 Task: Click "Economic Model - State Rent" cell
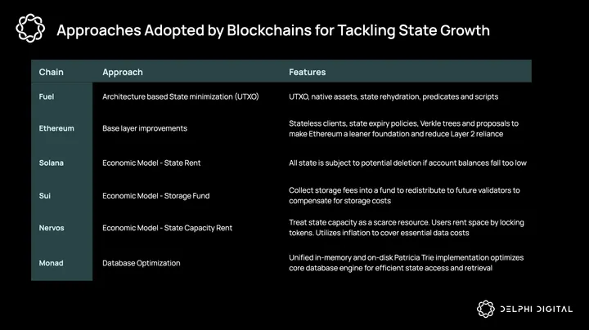[151, 163]
